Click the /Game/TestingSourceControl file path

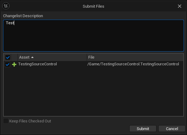[x=133, y=64]
